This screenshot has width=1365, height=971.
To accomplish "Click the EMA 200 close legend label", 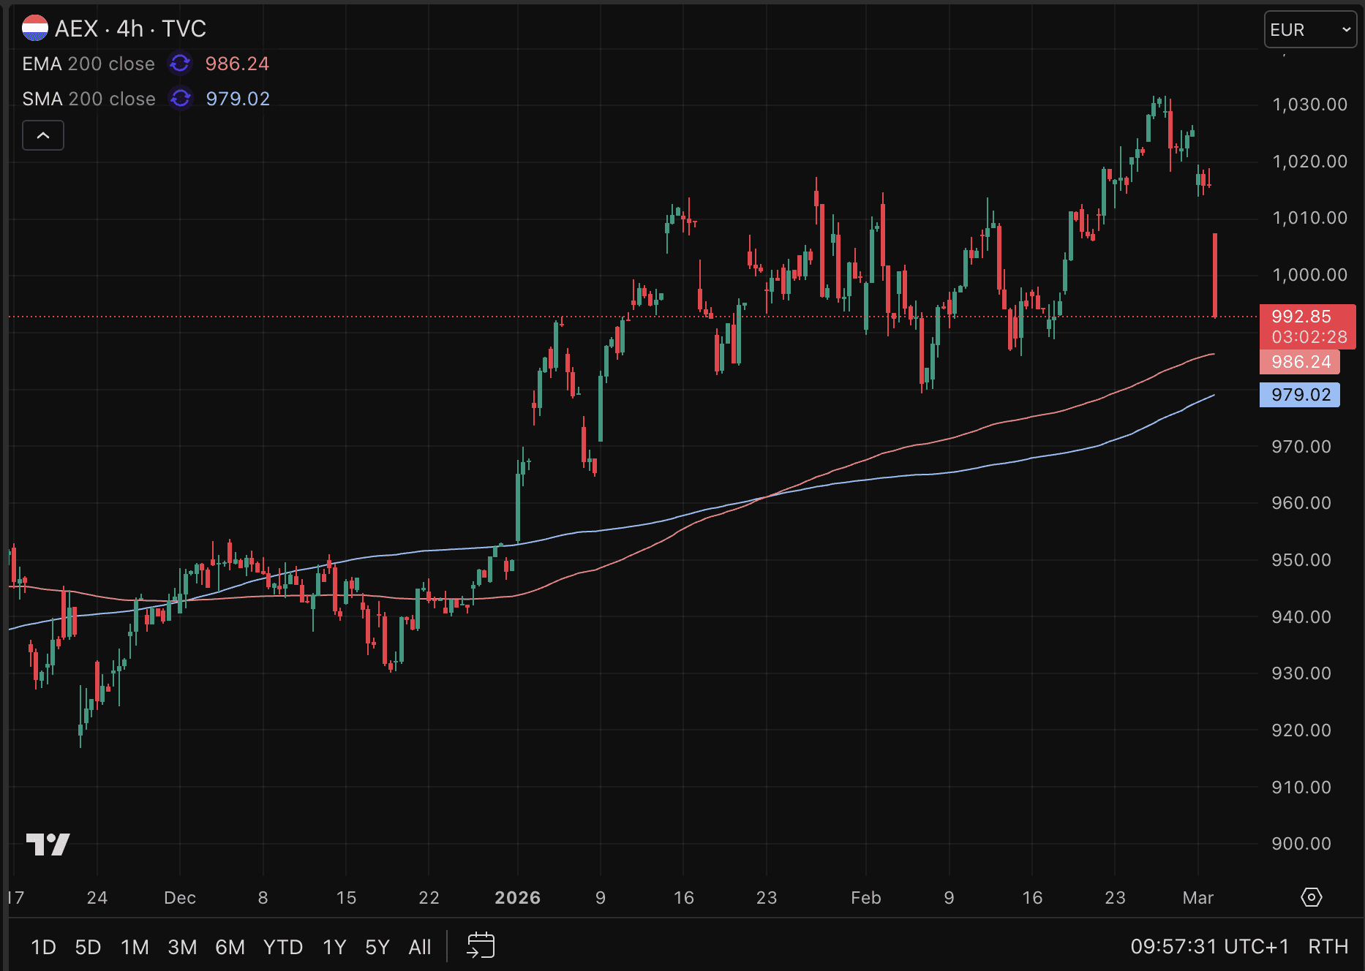I will coord(89,64).
